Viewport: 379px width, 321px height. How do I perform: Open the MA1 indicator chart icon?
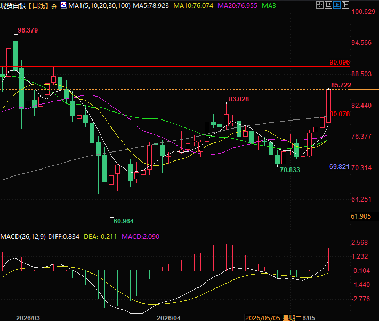coord(64,5)
